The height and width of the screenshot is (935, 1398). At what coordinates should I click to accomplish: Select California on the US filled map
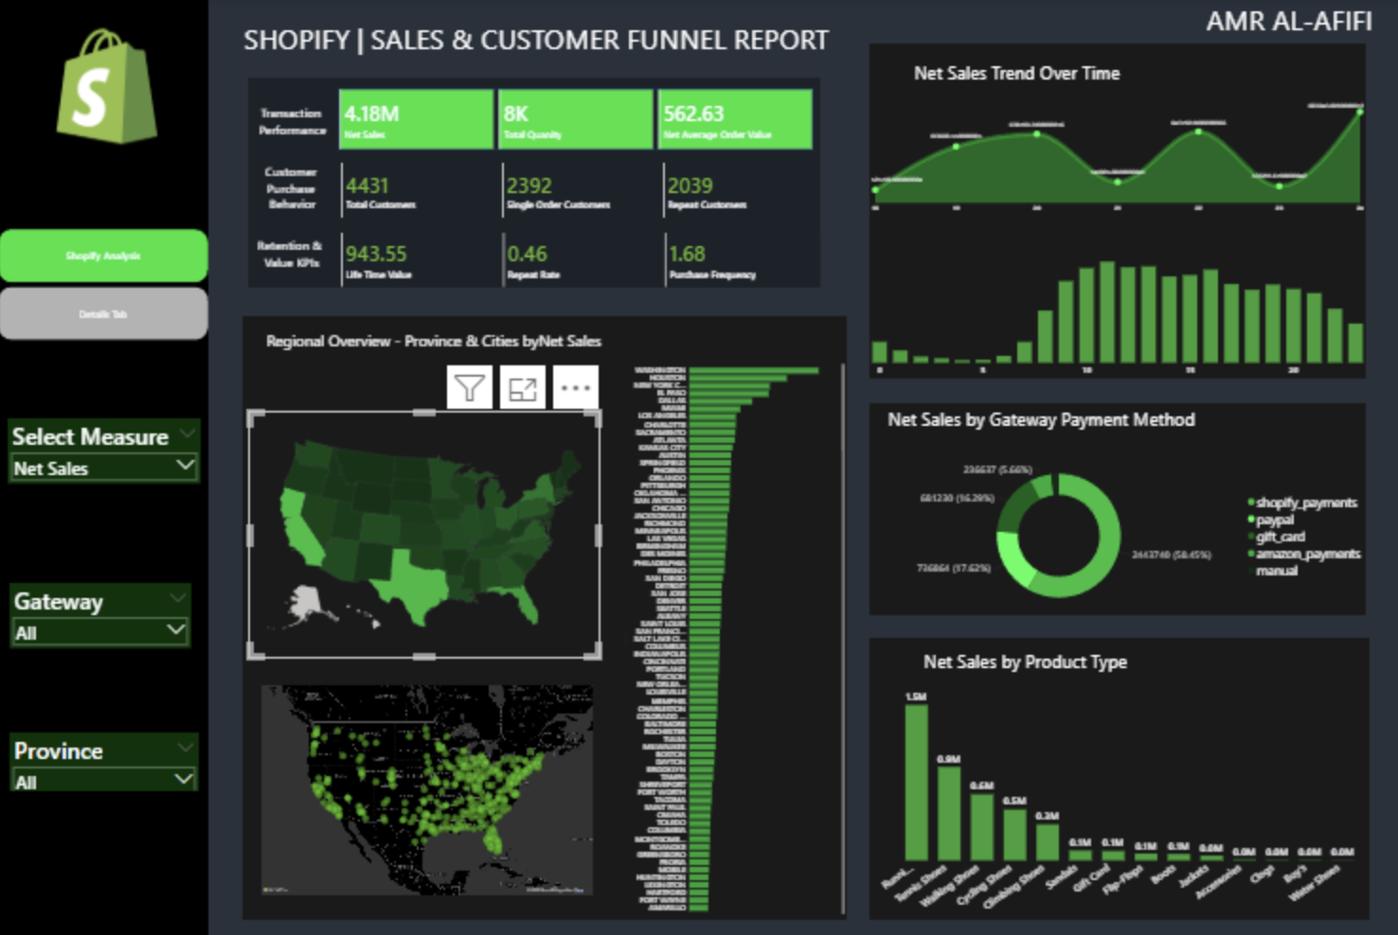(x=299, y=530)
